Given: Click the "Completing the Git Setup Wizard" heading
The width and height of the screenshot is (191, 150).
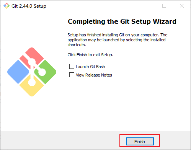Looking at the screenshot, I should (122, 21).
